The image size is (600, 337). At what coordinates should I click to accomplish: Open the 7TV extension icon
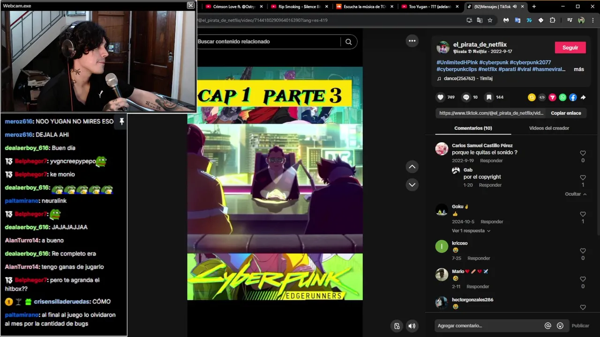[529, 20]
